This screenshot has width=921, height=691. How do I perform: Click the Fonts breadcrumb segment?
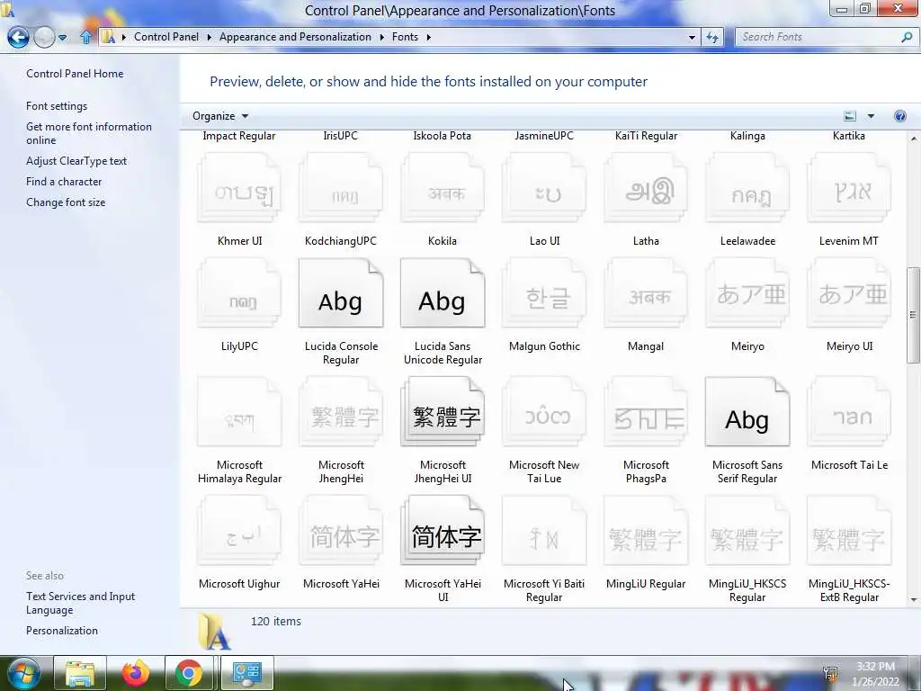pyautogui.click(x=406, y=36)
